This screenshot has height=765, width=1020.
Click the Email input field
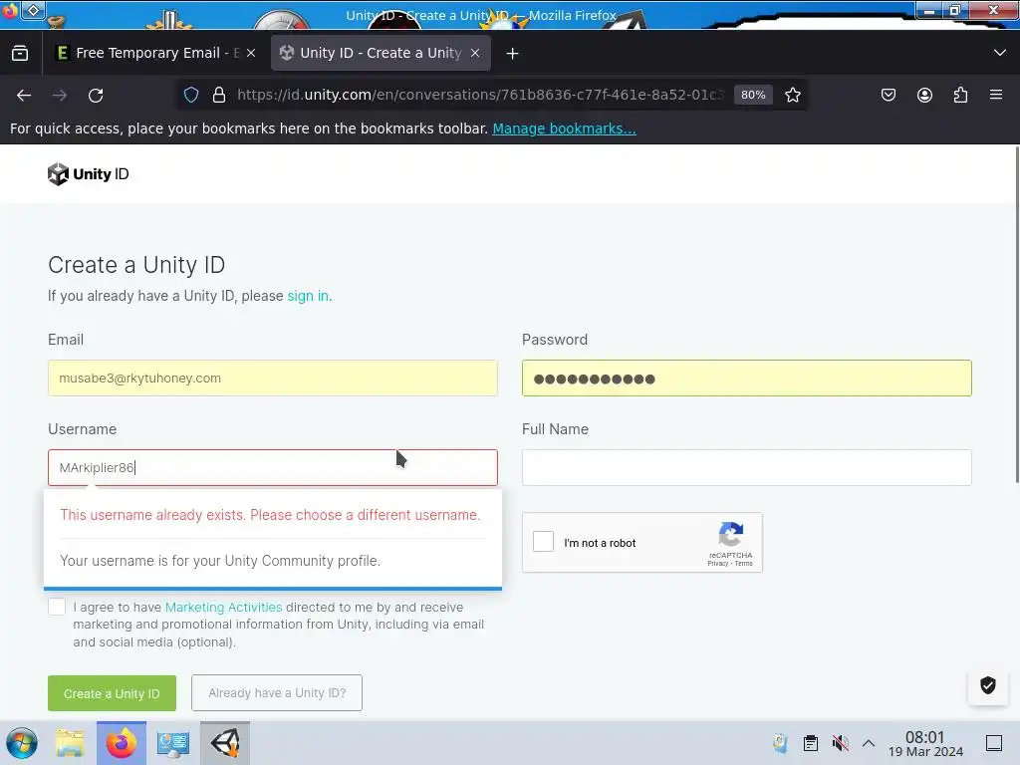pyautogui.click(x=273, y=378)
